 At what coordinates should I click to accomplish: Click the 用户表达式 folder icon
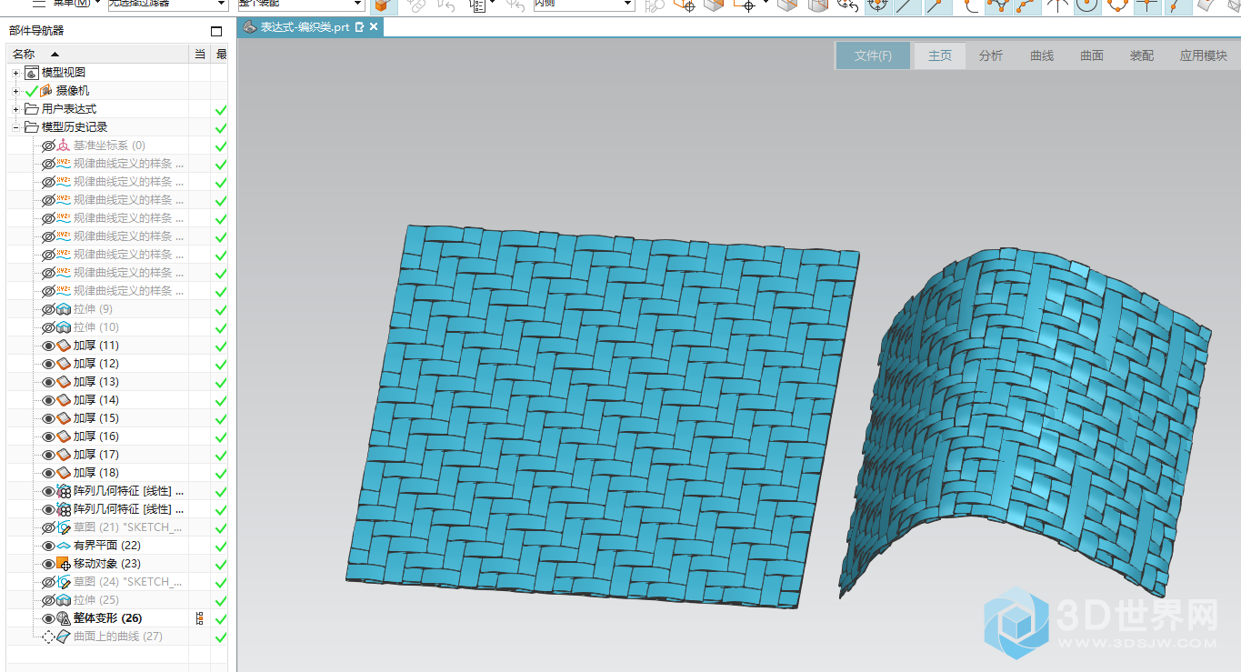32,109
